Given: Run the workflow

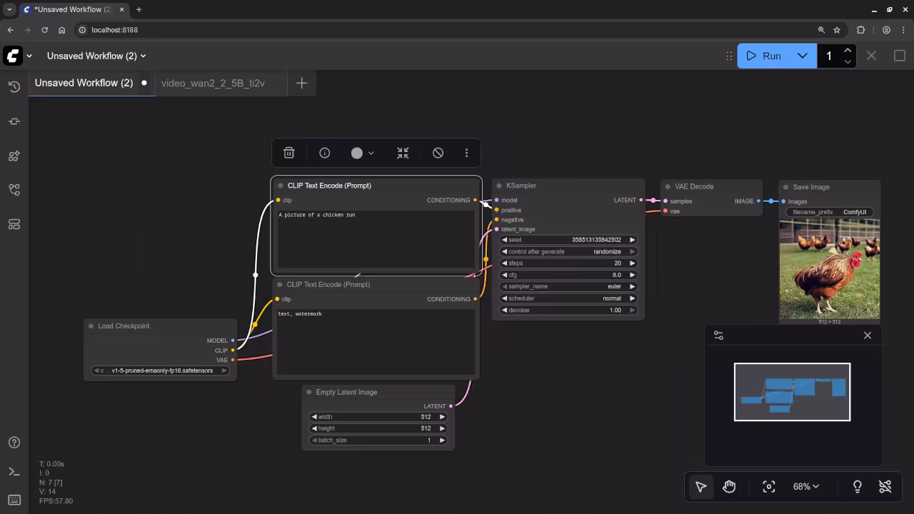Looking at the screenshot, I should click(764, 56).
